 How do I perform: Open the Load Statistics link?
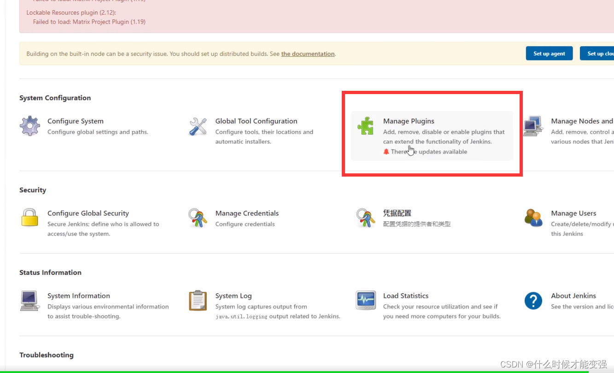[x=406, y=296]
